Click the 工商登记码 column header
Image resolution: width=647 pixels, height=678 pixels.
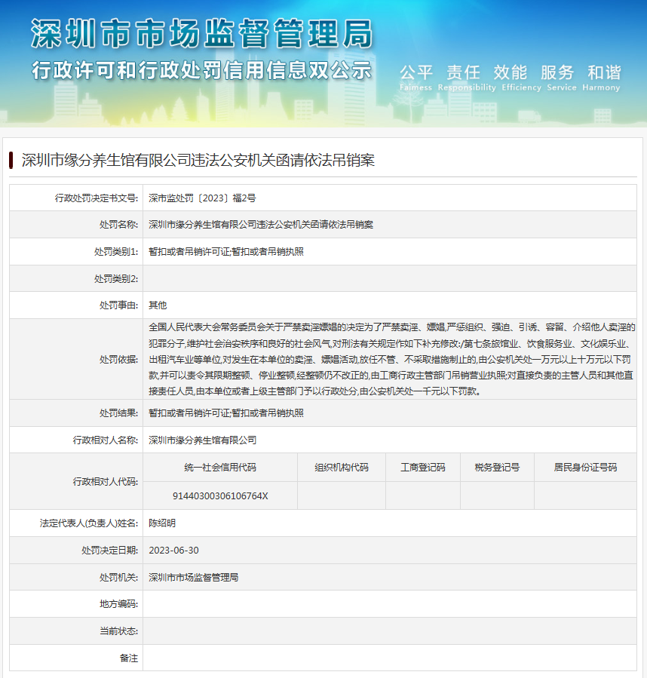422,468
